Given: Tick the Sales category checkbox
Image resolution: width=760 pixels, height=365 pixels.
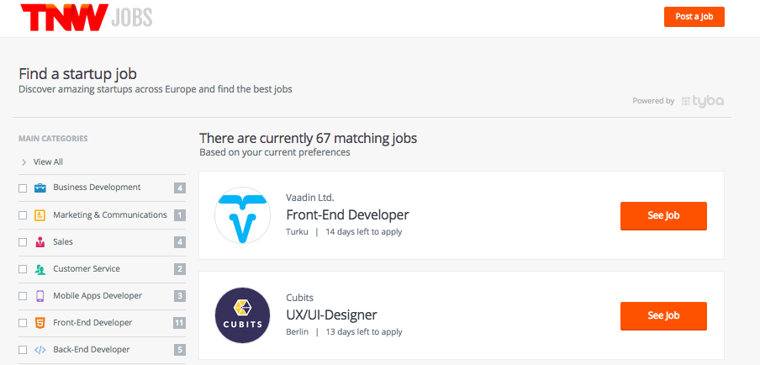Looking at the screenshot, I should point(23,242).
